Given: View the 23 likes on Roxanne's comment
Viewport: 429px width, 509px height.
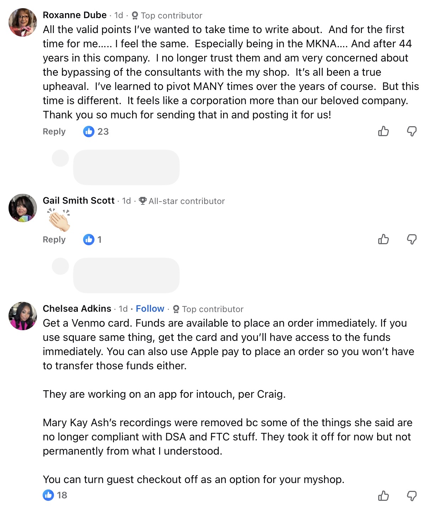Looking at the screenshot, I should coord(96,132).
